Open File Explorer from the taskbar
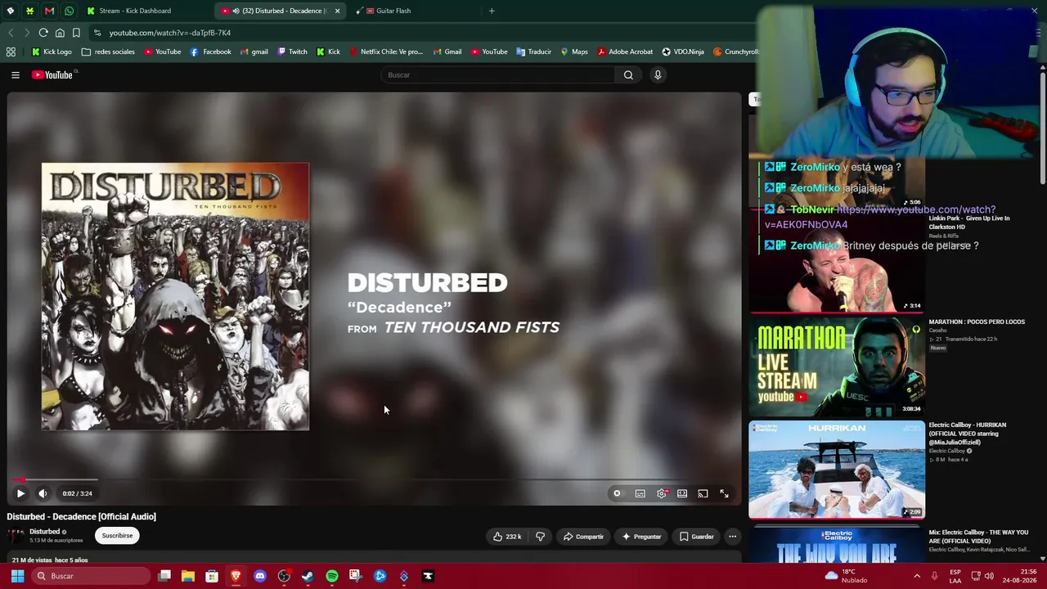Viewport: 1047px width, 589px height. pyautogui.click(x=188, y=576)
